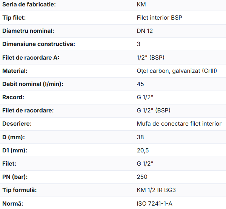Select the 'DN 12' value
Screen dimensions: 226x209
coord(145,31)
